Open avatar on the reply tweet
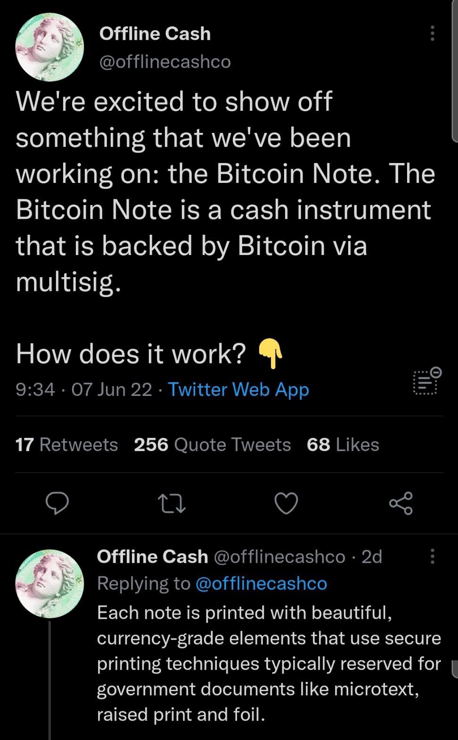458x740 pixels. coord(49,584)
